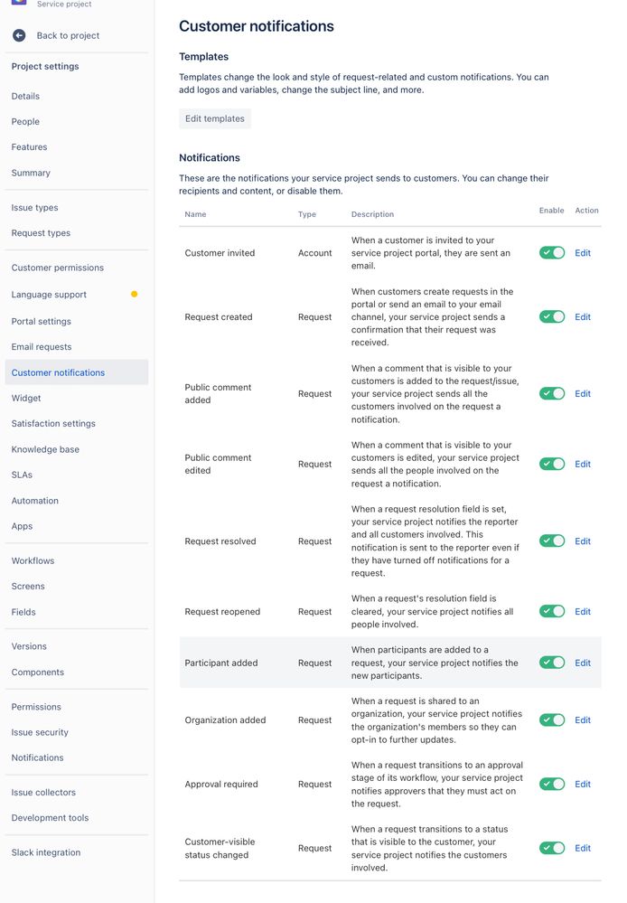The width and height of the screenshot is (627, 903).
Task: Select Automation in project settings
Action: click(x=34, y=501)
